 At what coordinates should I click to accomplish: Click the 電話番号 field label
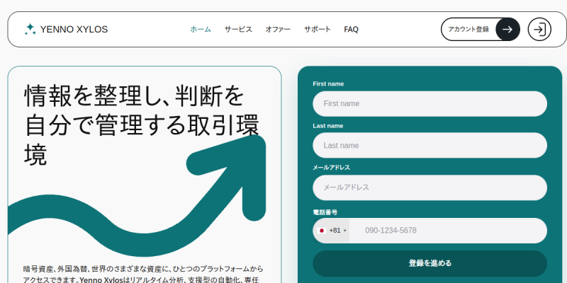(x=325, y=212)
